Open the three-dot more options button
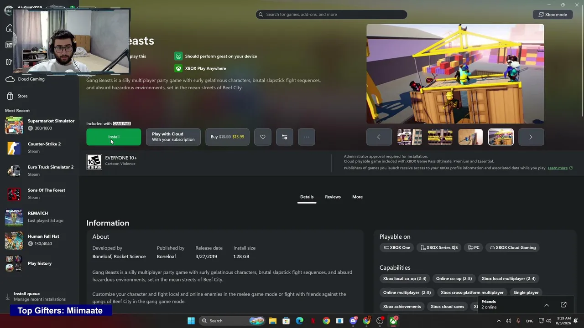Image resolution: width=584 pixels, height=328 pixels. pos(307,137)
